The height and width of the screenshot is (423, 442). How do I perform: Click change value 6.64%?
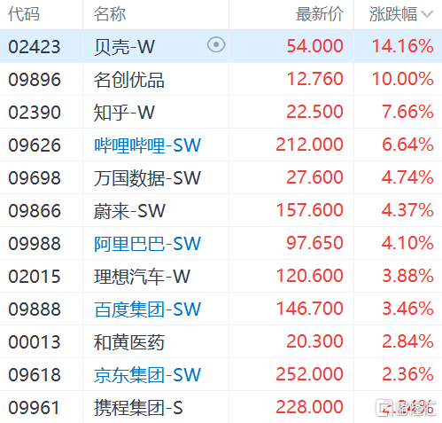pyautogui.click(x=407, y=145)
